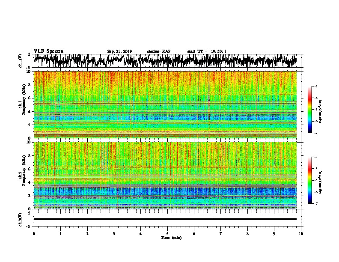Click time axis tick label "3"
This screenshot has height=262, width=339.
[114, 234]
